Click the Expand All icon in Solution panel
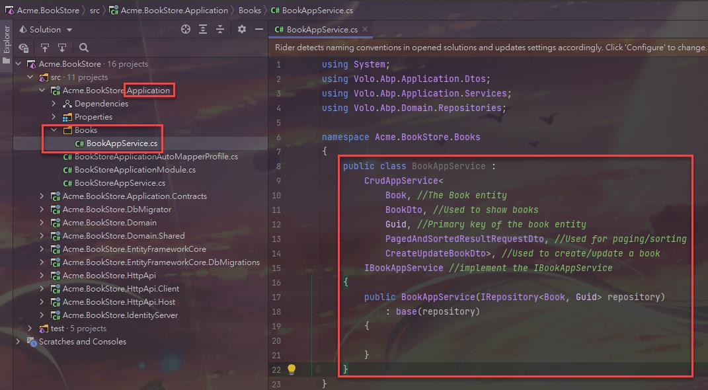 pyautogui.click(x=203, y=30)
